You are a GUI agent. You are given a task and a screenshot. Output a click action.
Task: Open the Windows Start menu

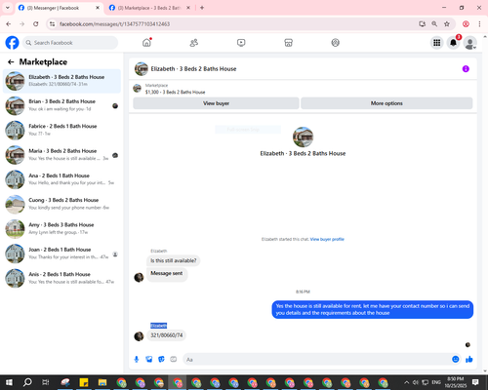[x=9, y=382]
